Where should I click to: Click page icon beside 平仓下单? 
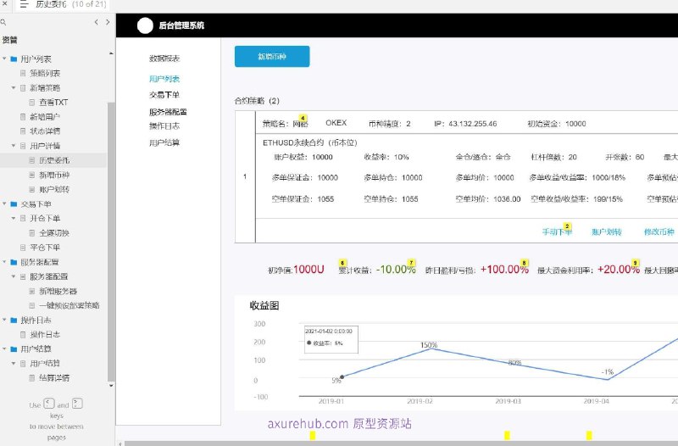[23, 248]
